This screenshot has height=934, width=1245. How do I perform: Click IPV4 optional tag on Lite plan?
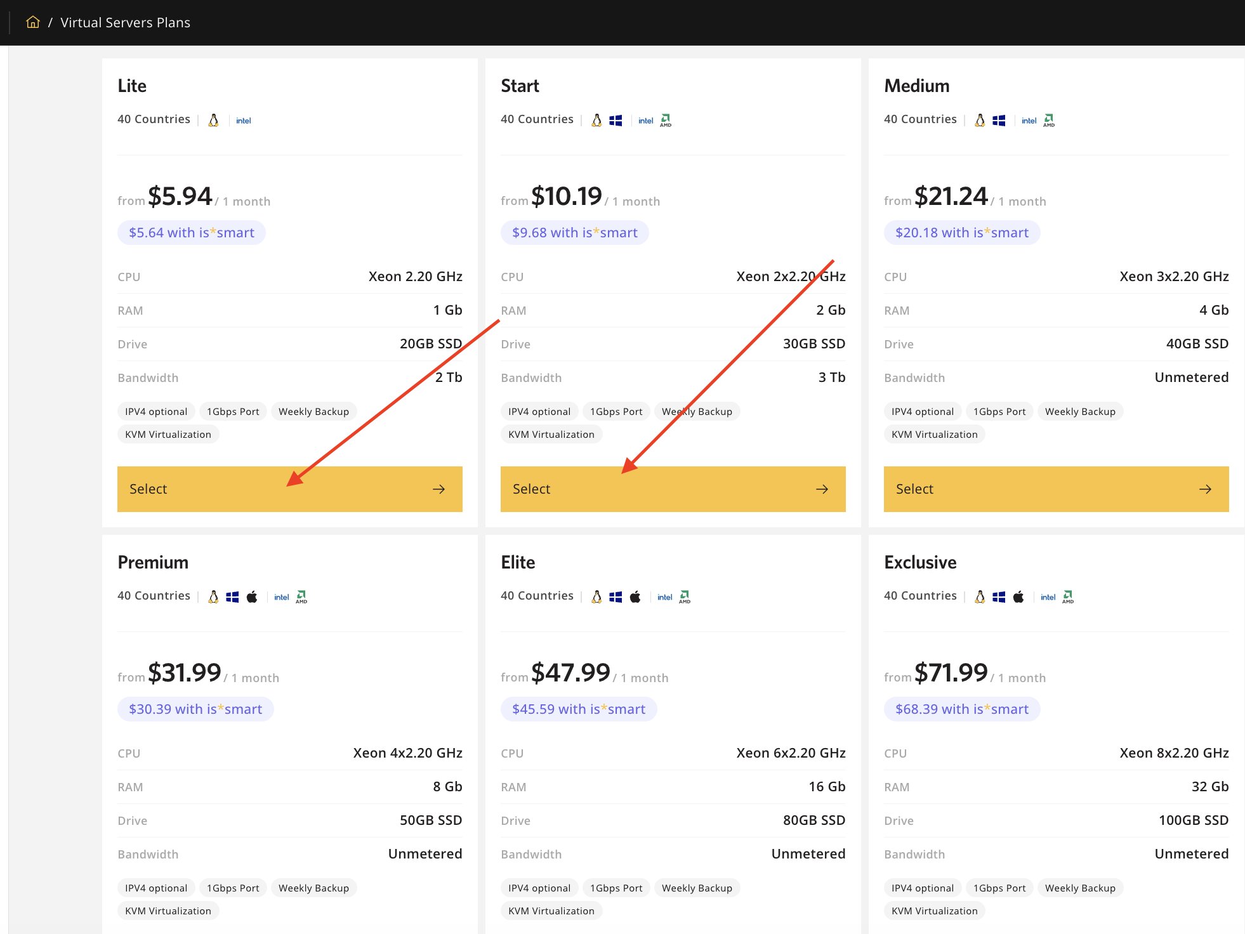156,412
